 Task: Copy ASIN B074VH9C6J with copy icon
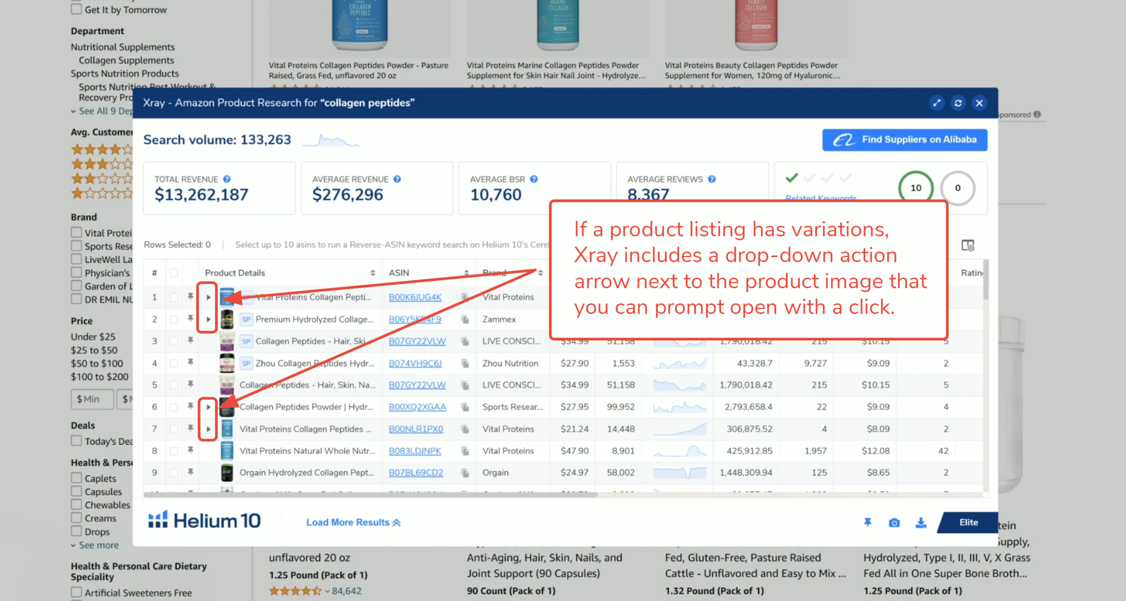465,363
